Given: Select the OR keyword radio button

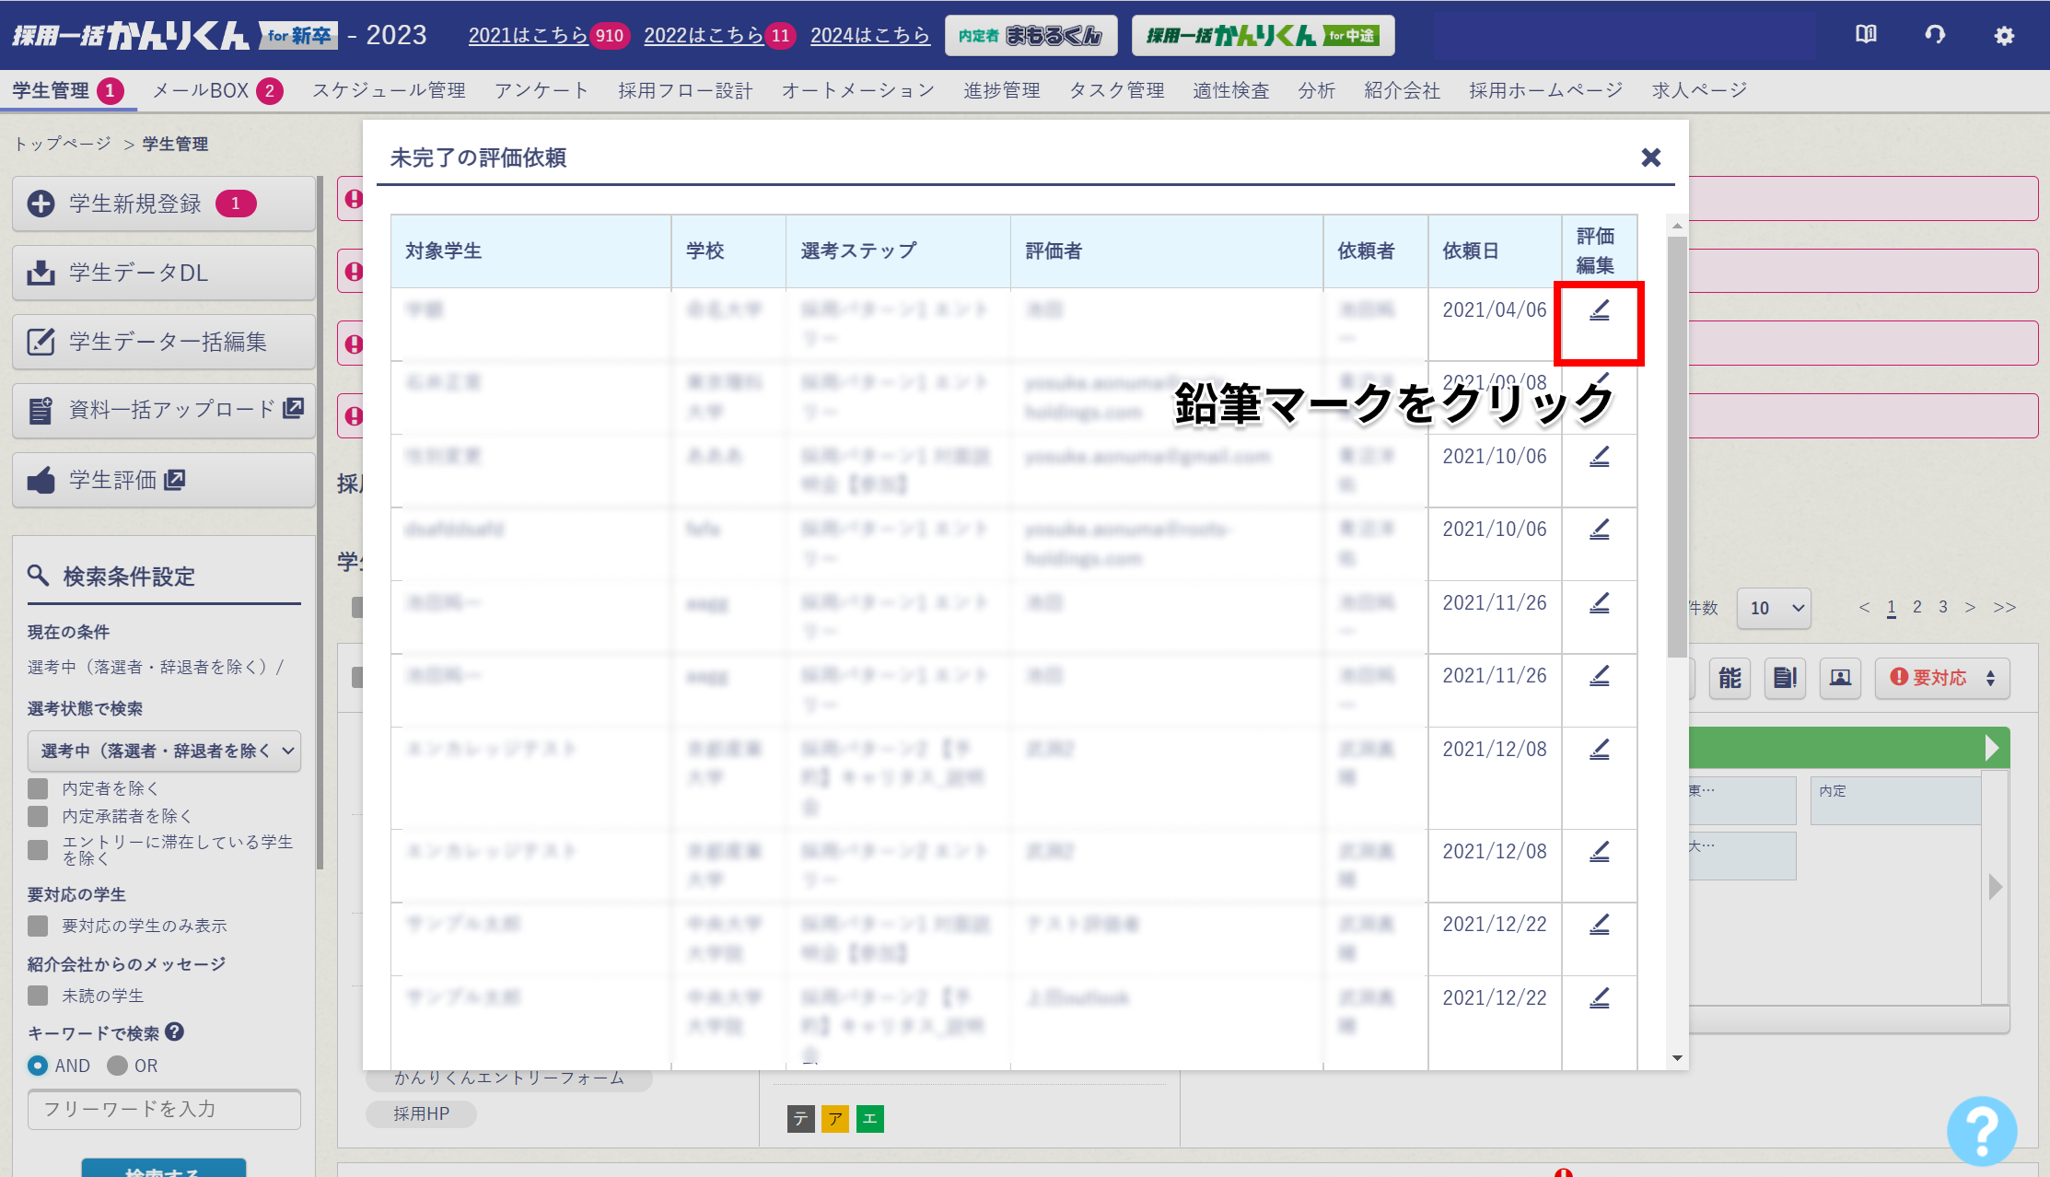Looking at the screenshot, I should [x=117, y=1066].
